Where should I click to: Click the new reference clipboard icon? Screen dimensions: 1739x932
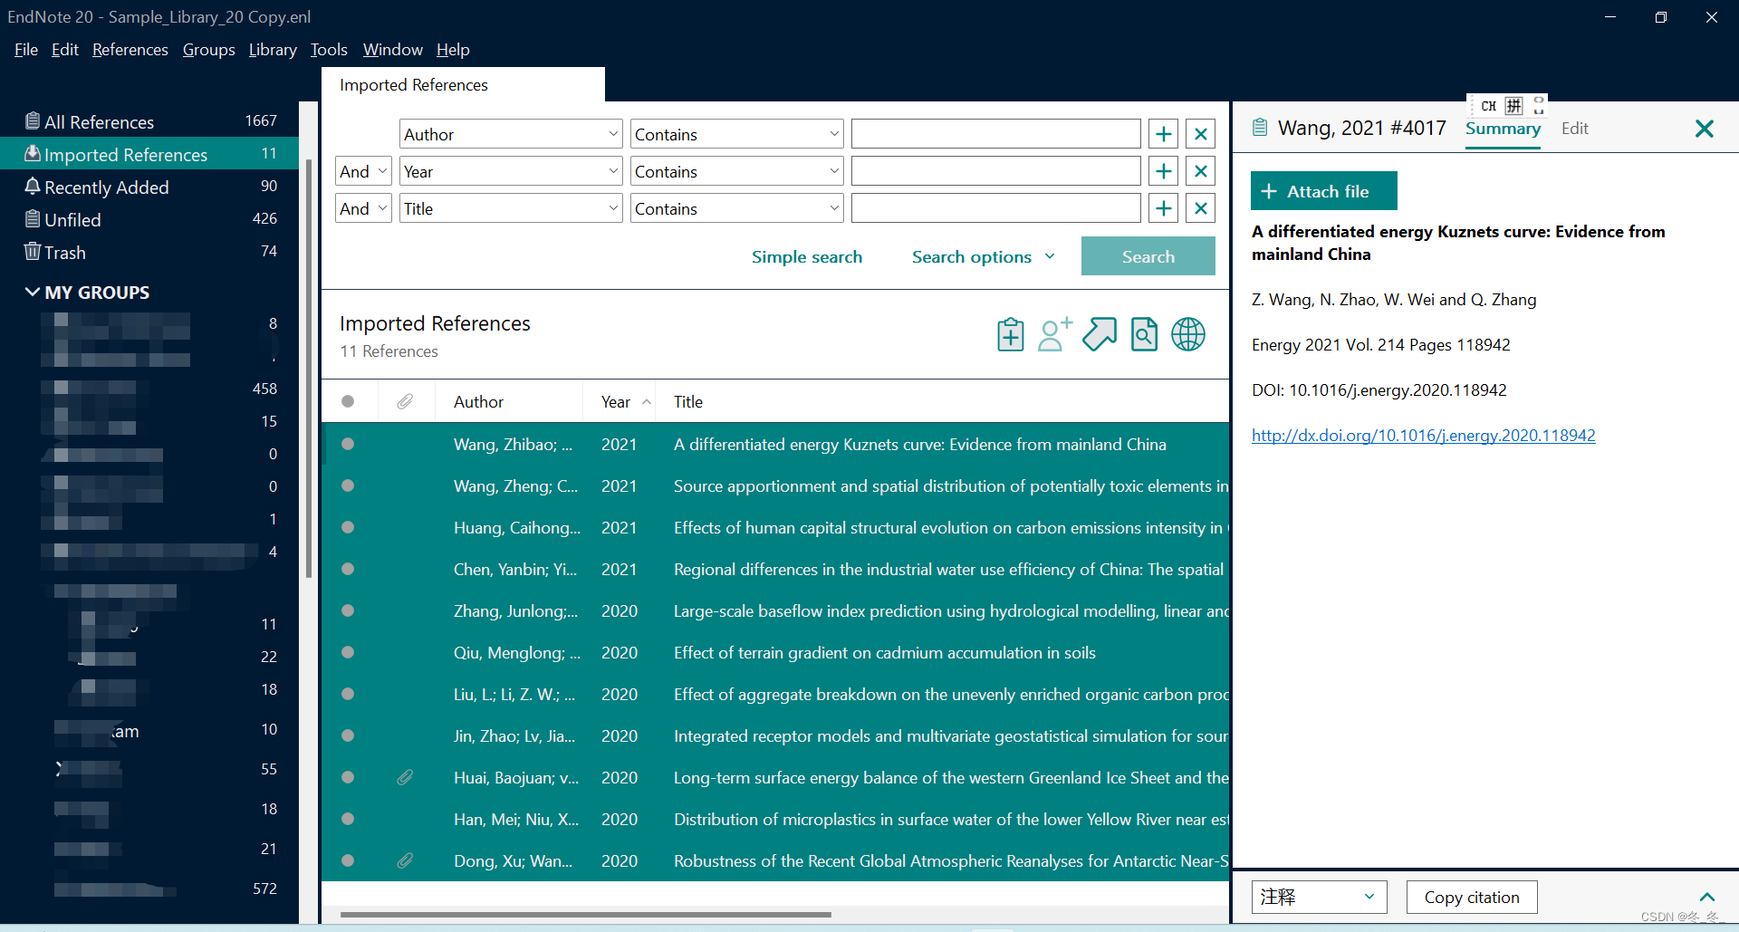coord(1010,334)
